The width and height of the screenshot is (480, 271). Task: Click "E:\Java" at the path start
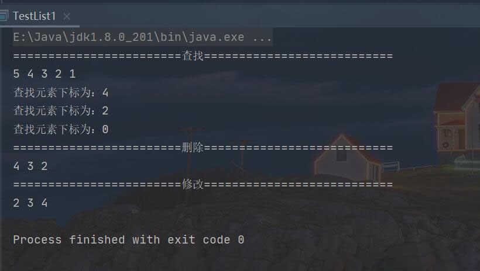point(34,37)
